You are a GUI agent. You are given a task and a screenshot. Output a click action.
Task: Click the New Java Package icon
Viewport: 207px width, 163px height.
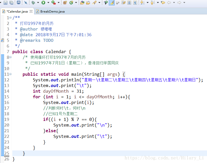[65, 3]
